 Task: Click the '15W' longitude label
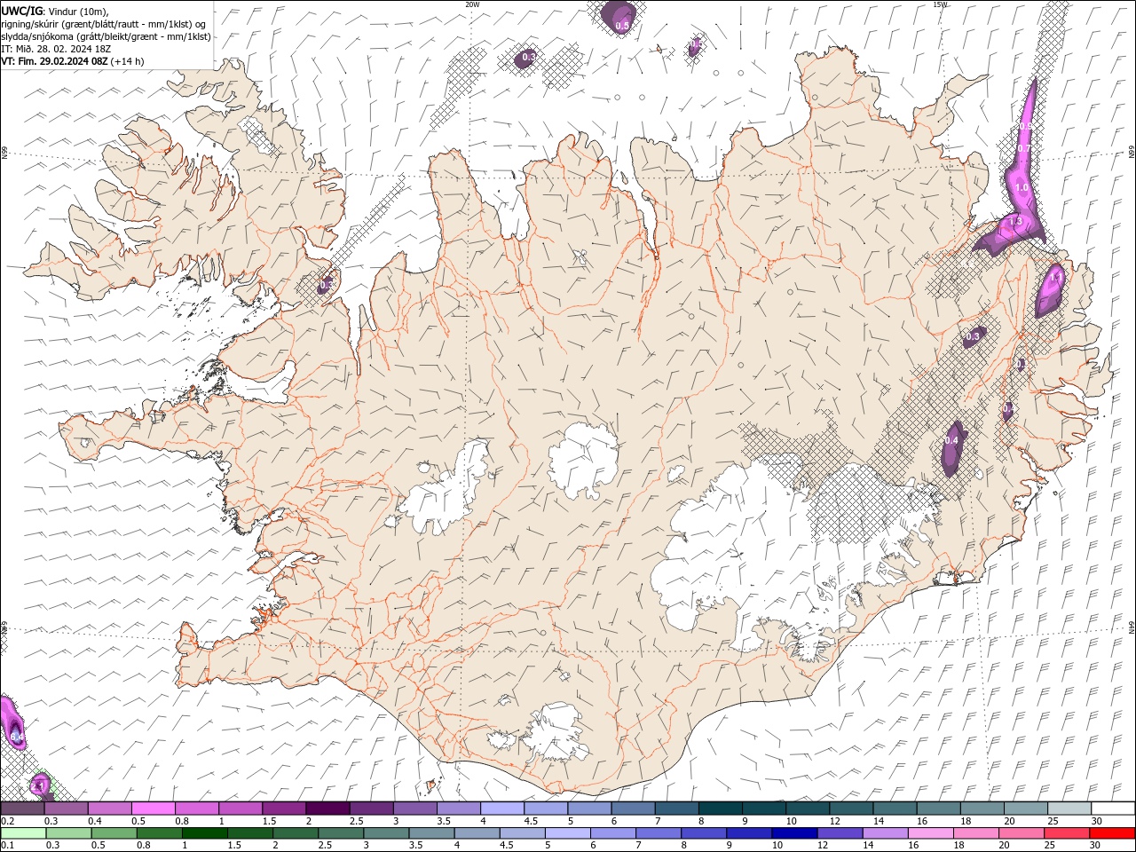point(941,4)
